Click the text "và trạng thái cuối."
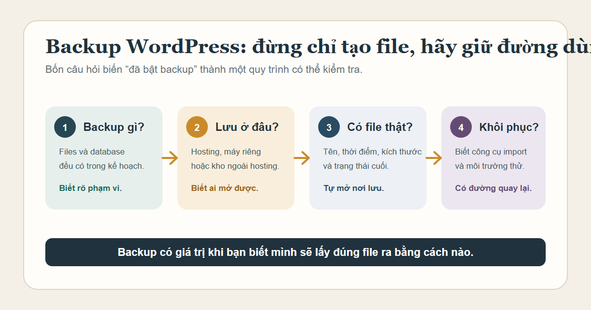This screenshot has width=591, height=310. coord(356,166)
